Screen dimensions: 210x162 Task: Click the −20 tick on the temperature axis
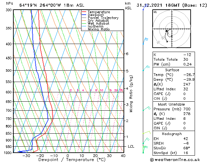pyautogui.click(x=40, y=156)
